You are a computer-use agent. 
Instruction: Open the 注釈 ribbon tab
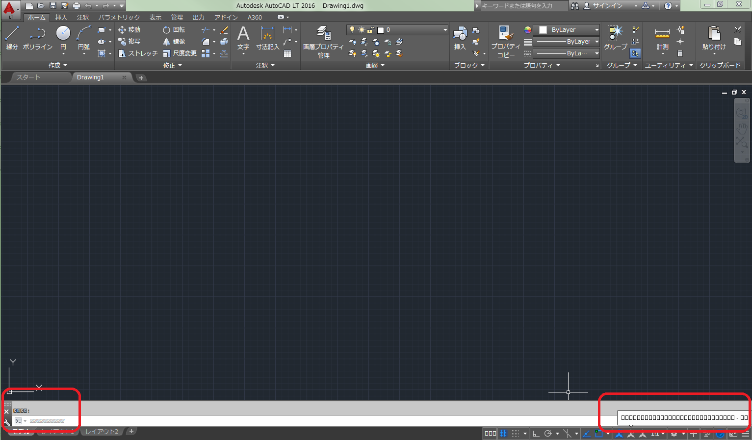click(x=83, y=17)
